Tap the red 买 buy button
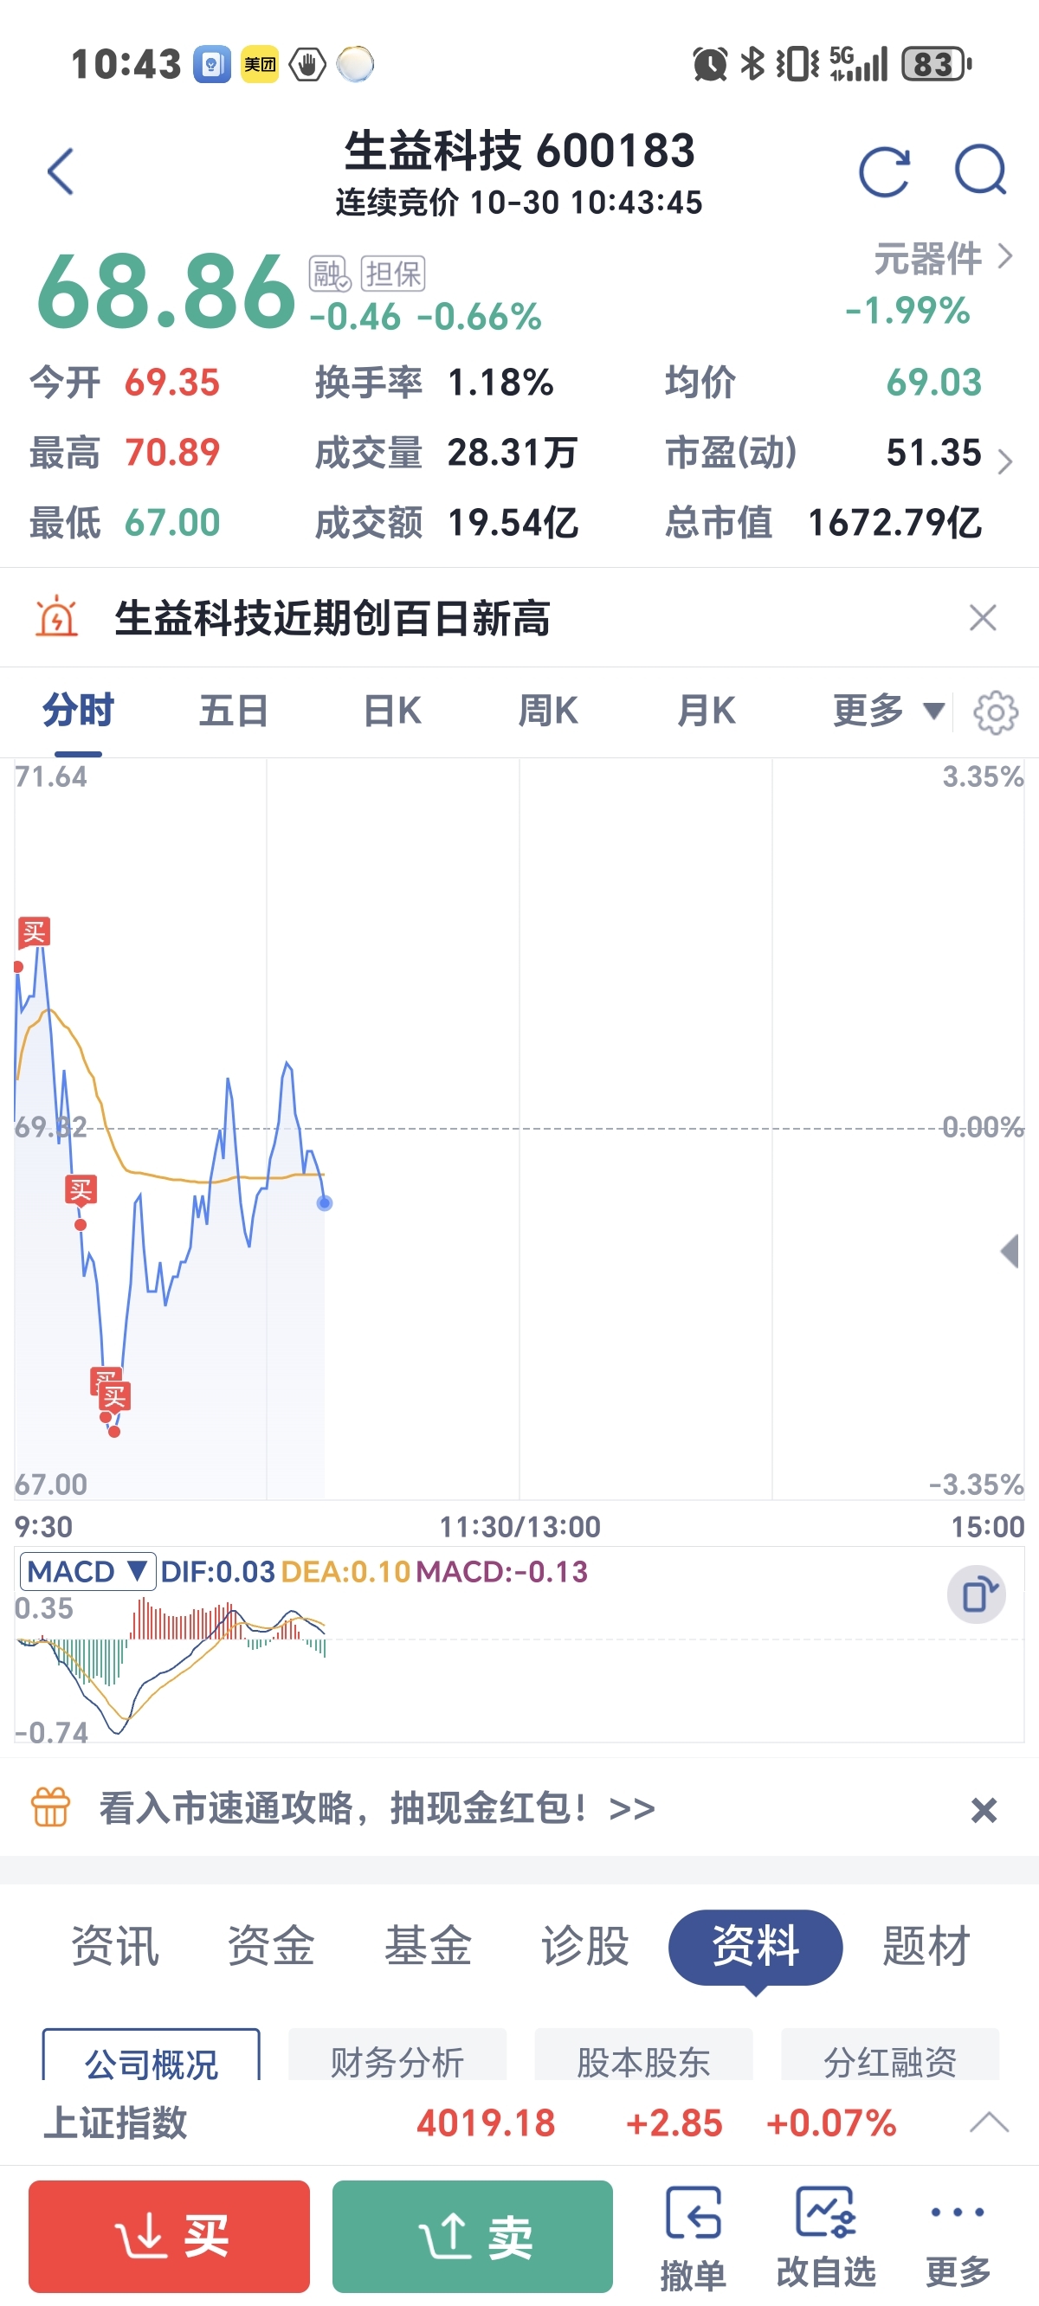The height and width of the screenshot is (2306, 1039). (170, 2235)
